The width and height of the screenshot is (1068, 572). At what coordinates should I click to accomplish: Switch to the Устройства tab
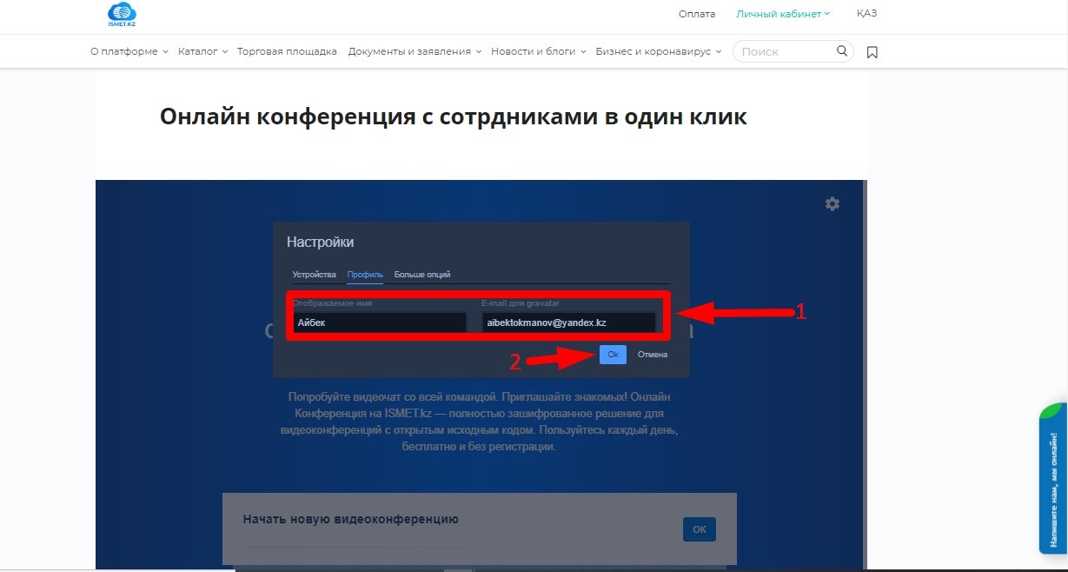[314, 275]
